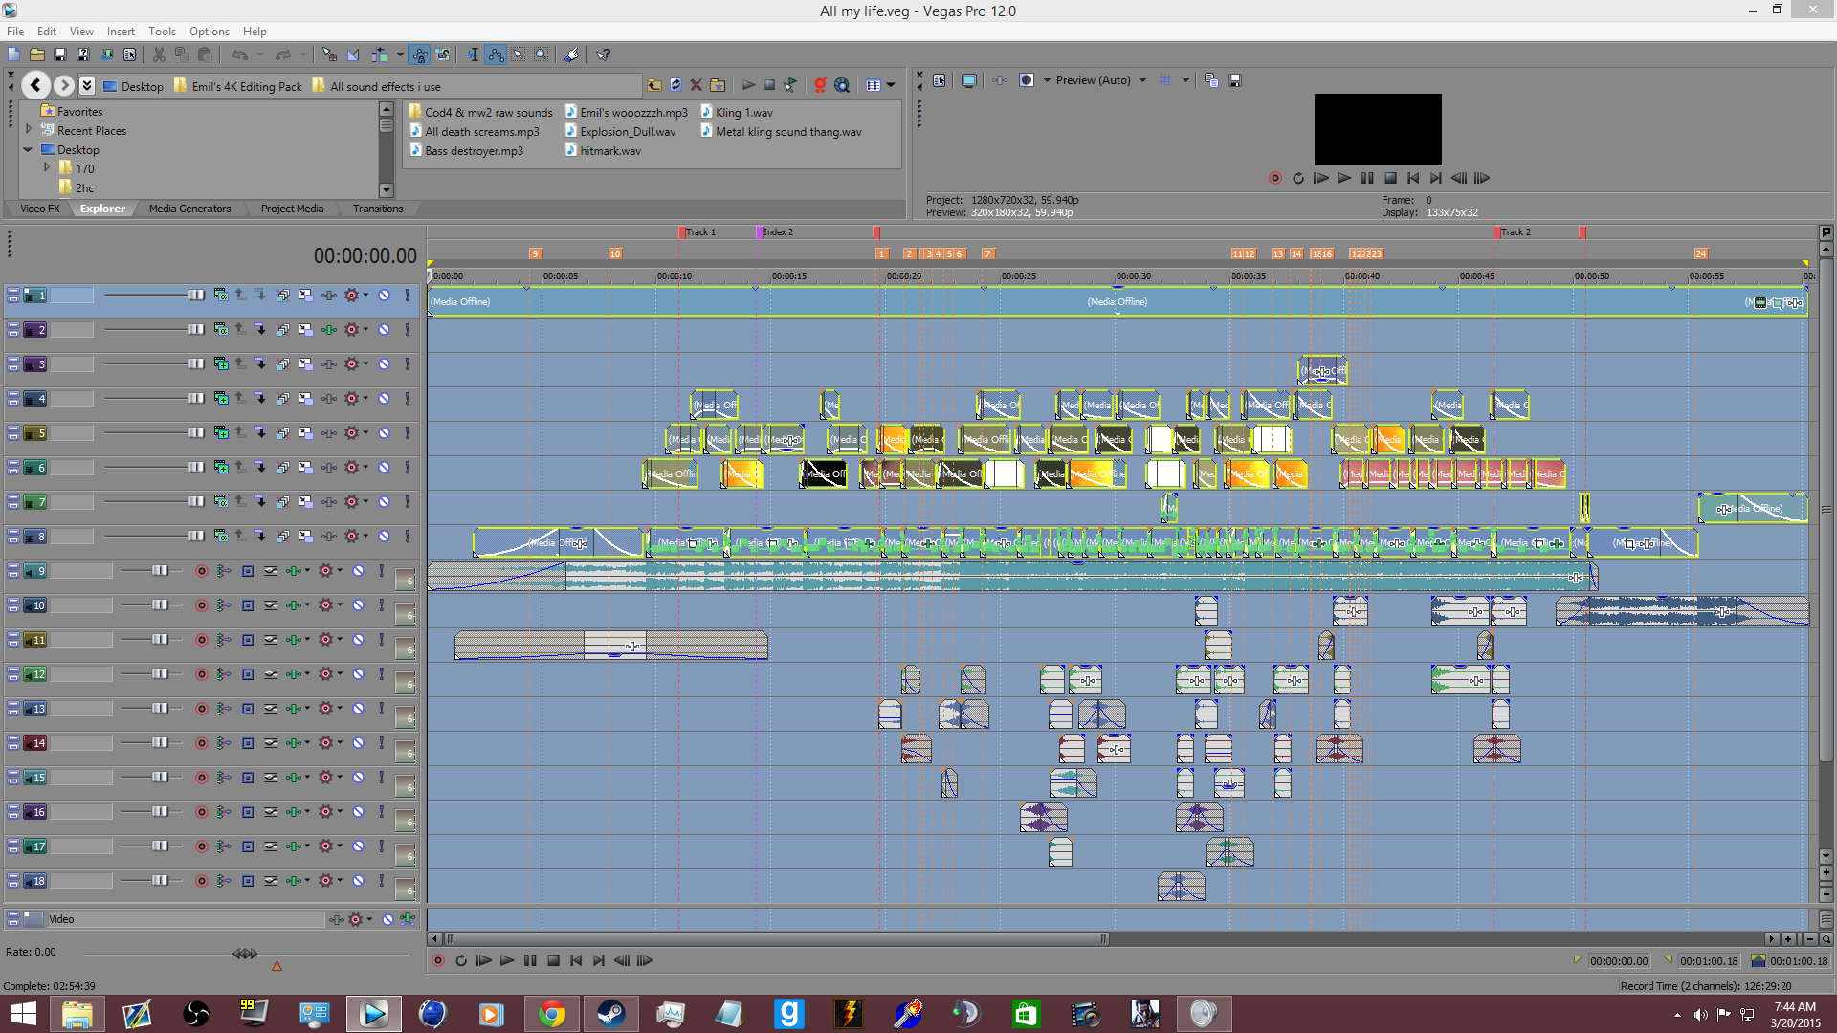This screenshot has height=1033, width=1837.
Task: Open the Explorer views dropdown arrow
Action: [x=891, y=85]
